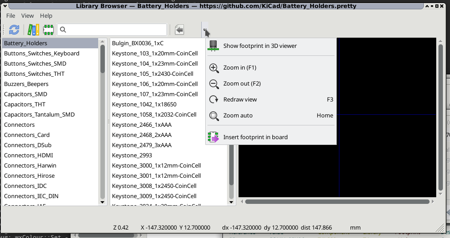Click the preview canvas horizontal scrollbar
The width and height of the screenshot is (450, 238).
click(338, 202)
